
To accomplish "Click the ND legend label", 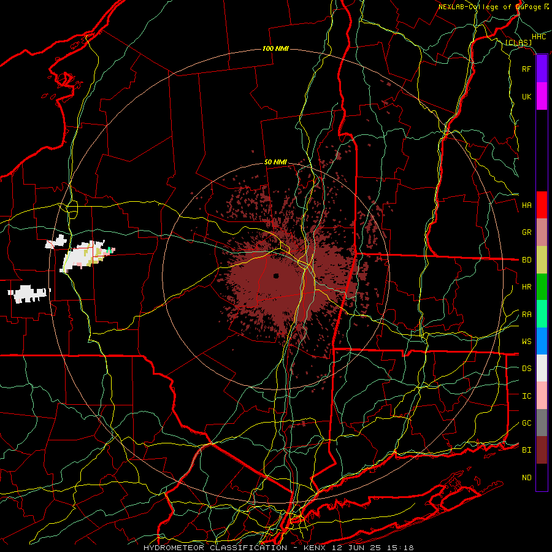I will click(526, 478).
